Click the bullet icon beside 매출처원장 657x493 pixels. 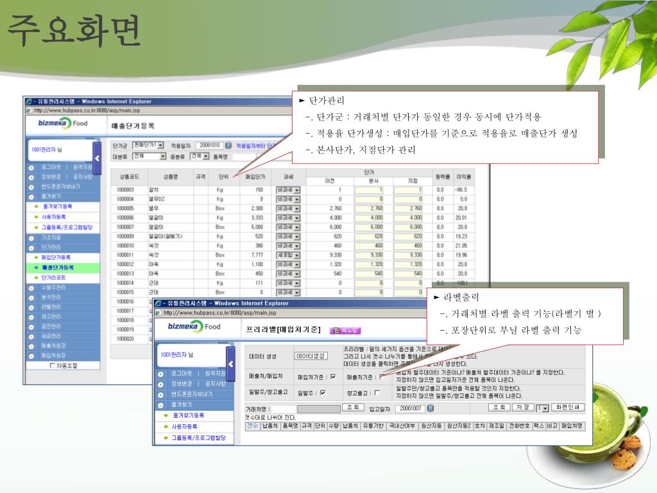point(31,346)
